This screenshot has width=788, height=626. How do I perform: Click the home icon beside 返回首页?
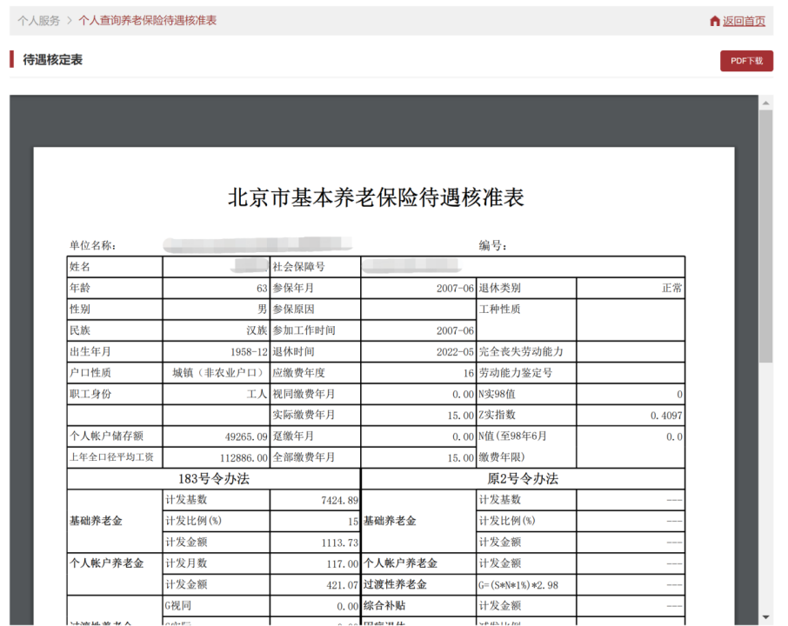715,21
